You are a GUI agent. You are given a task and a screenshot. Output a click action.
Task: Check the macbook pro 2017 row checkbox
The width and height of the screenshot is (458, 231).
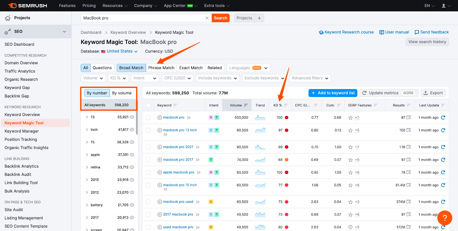148,160
